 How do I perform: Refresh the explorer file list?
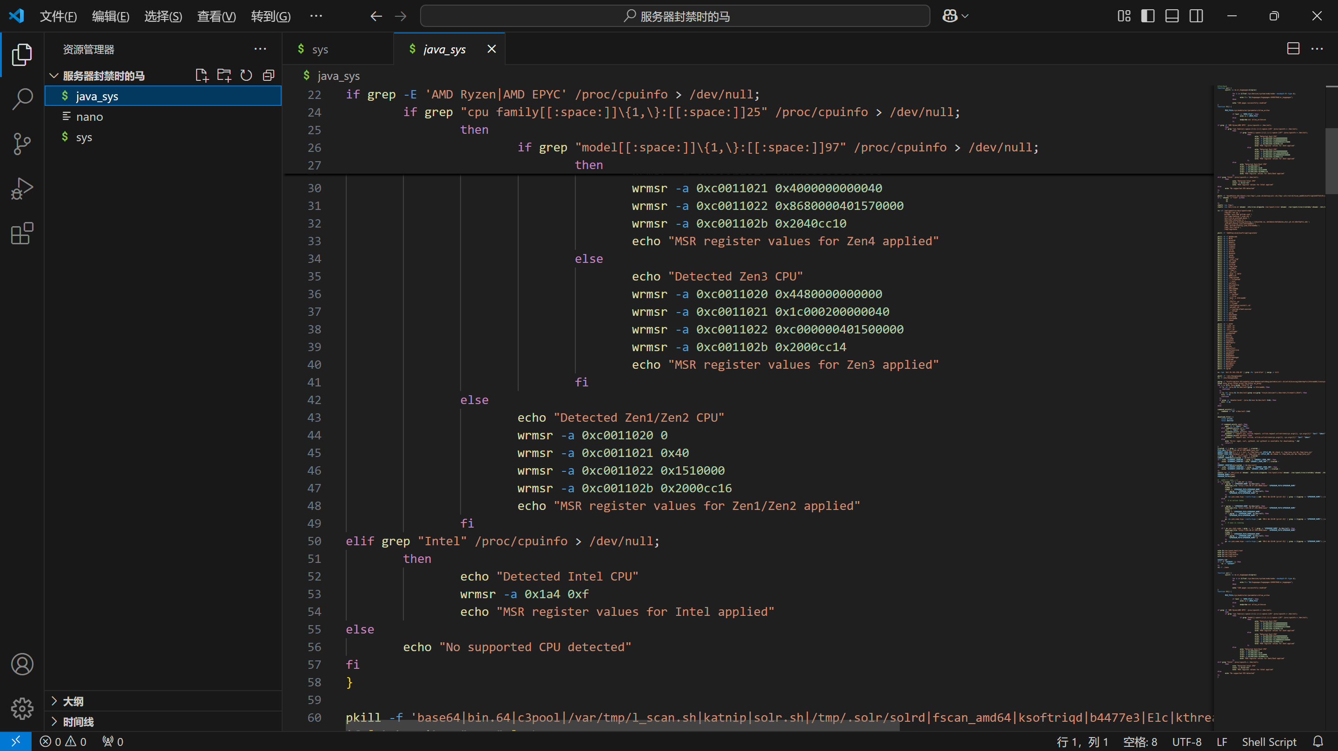pos(246,76)
